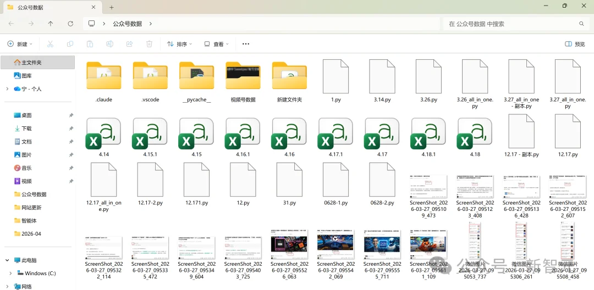The height and width of the screenshot is (290, 594).
Task: Click the Delete trash icon
Action: [149, 44]
